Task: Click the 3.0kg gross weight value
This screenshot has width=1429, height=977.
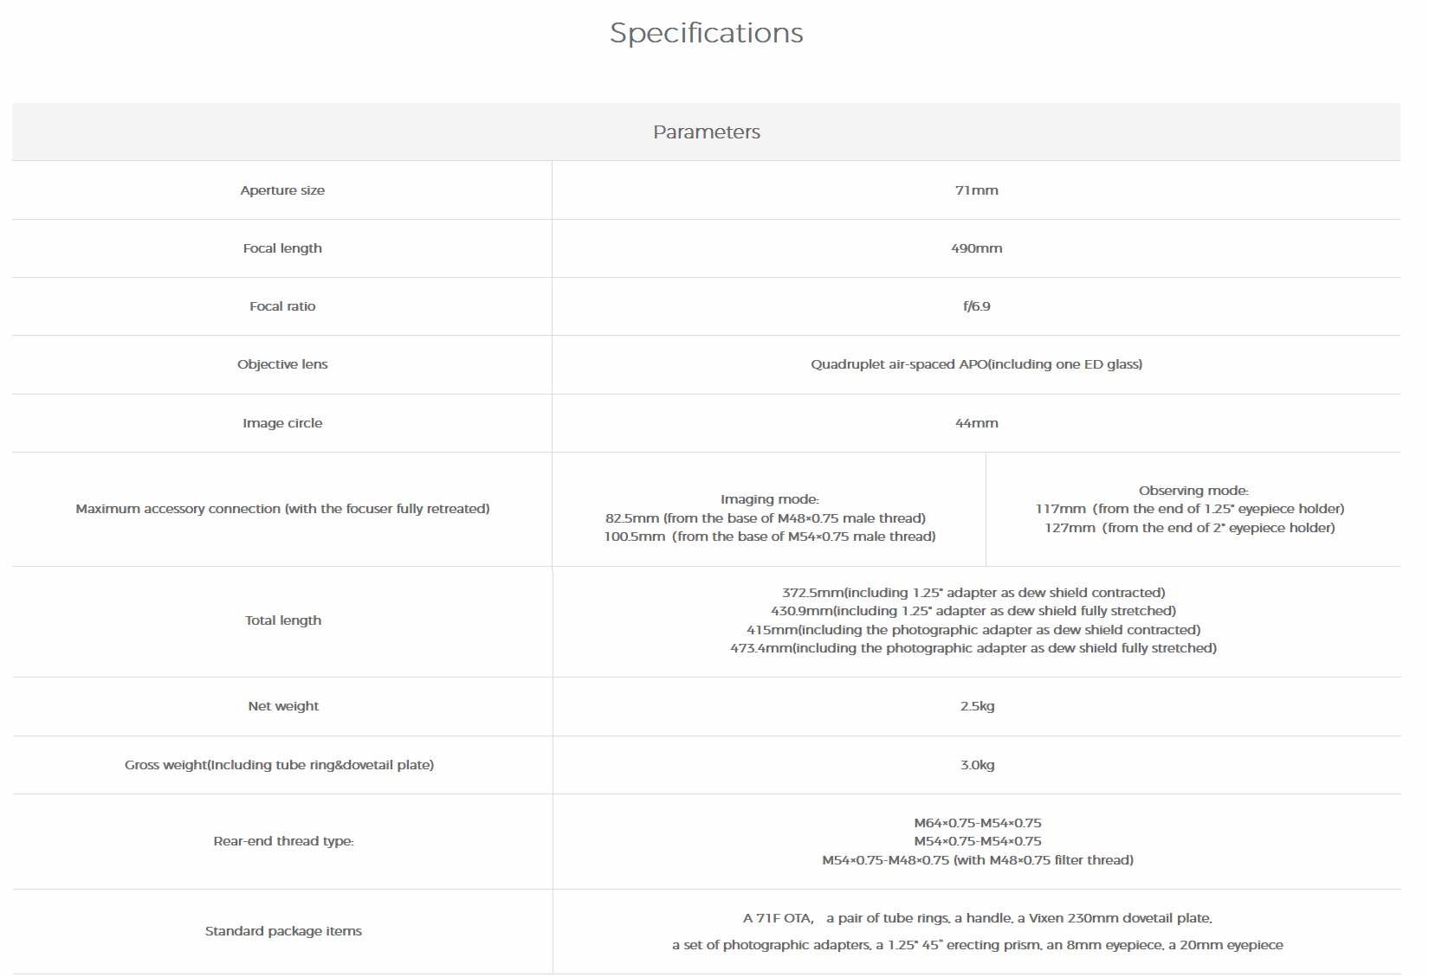Action: (977, 765)
